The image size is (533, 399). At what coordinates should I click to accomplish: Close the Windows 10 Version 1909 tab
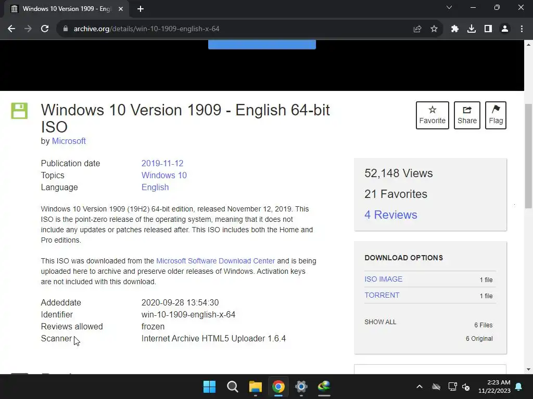(x=121, y=9)
